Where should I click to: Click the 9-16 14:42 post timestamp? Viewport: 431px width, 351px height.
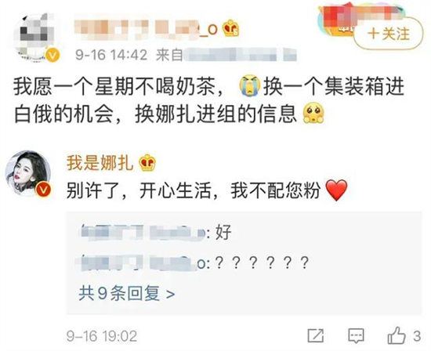tap(111, 55)
